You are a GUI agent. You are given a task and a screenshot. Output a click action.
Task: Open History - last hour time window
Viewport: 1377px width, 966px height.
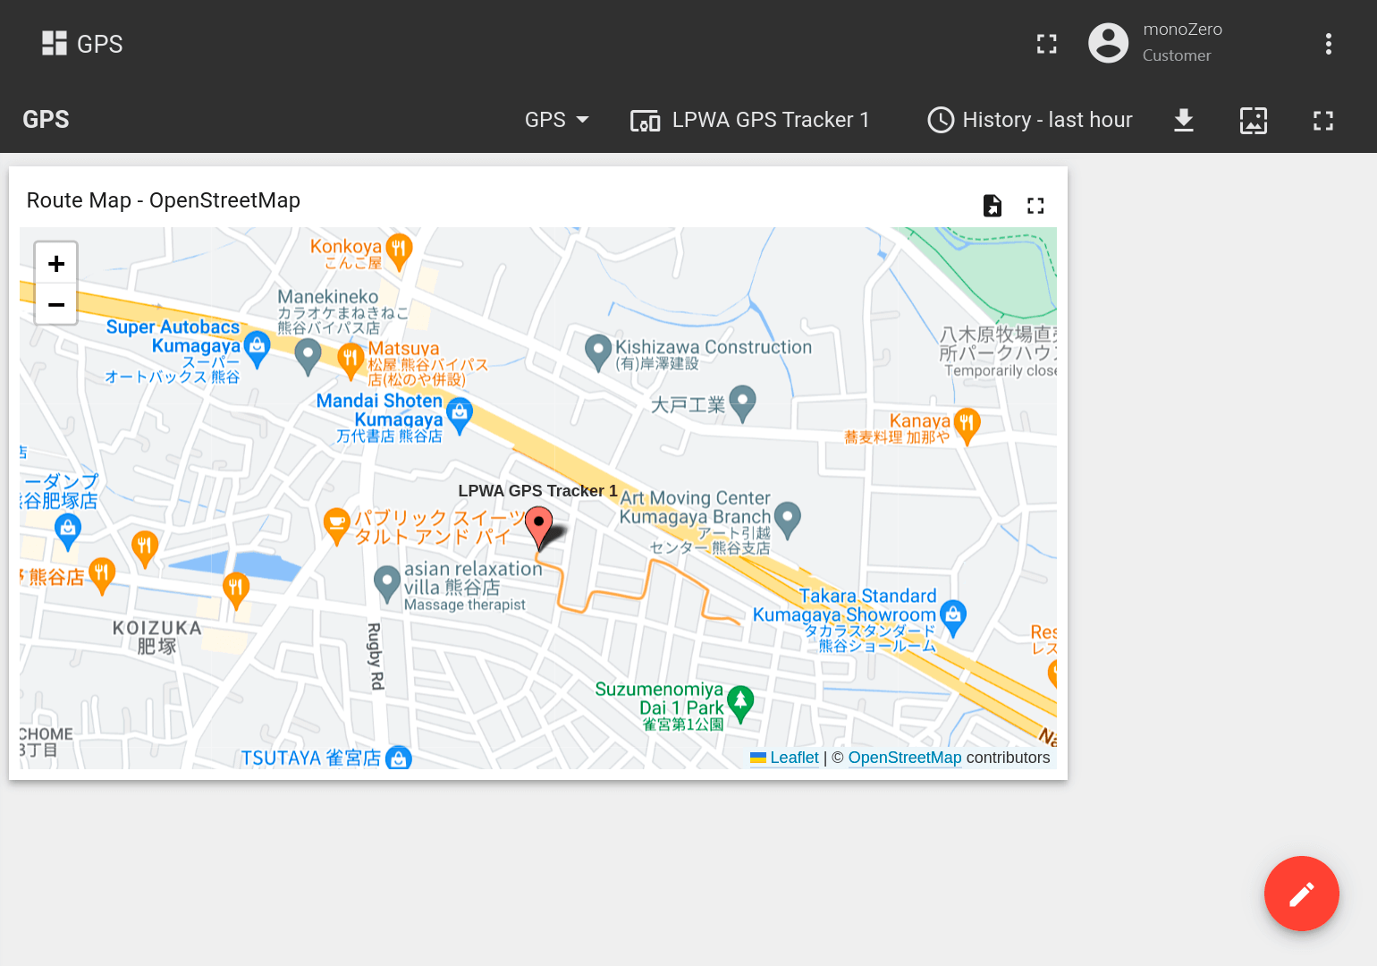coord(1030,120)
